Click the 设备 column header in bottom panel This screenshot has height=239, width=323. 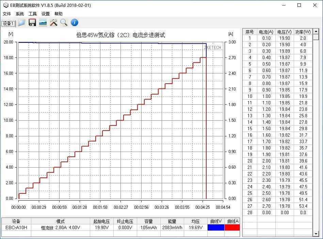tap(16, 221)
